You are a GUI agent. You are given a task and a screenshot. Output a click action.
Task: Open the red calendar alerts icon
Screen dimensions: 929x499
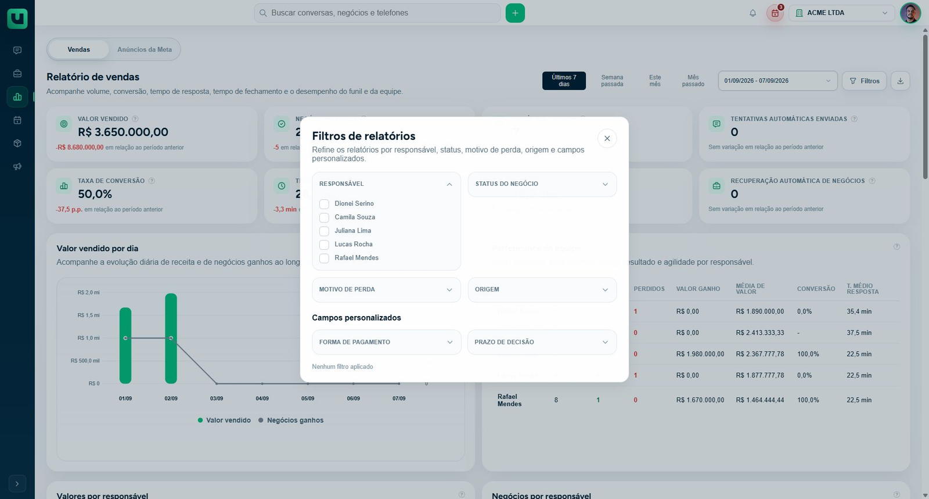(x=775, y=13)
